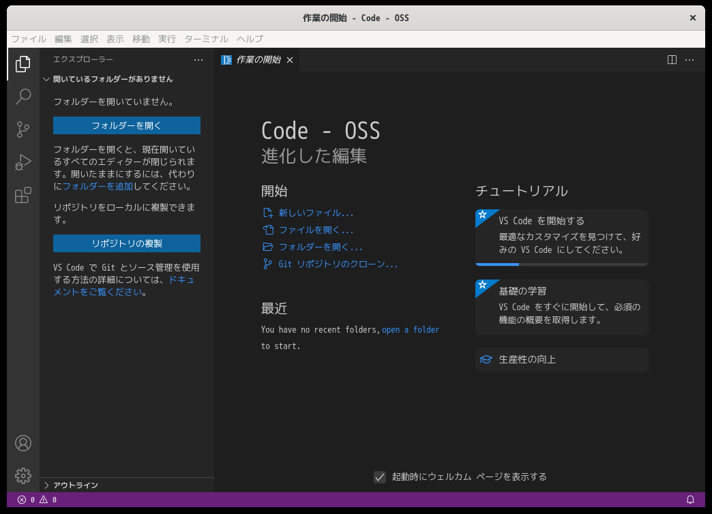Click the welcome page icon on 作業の開始 tab

click(226, 60)
